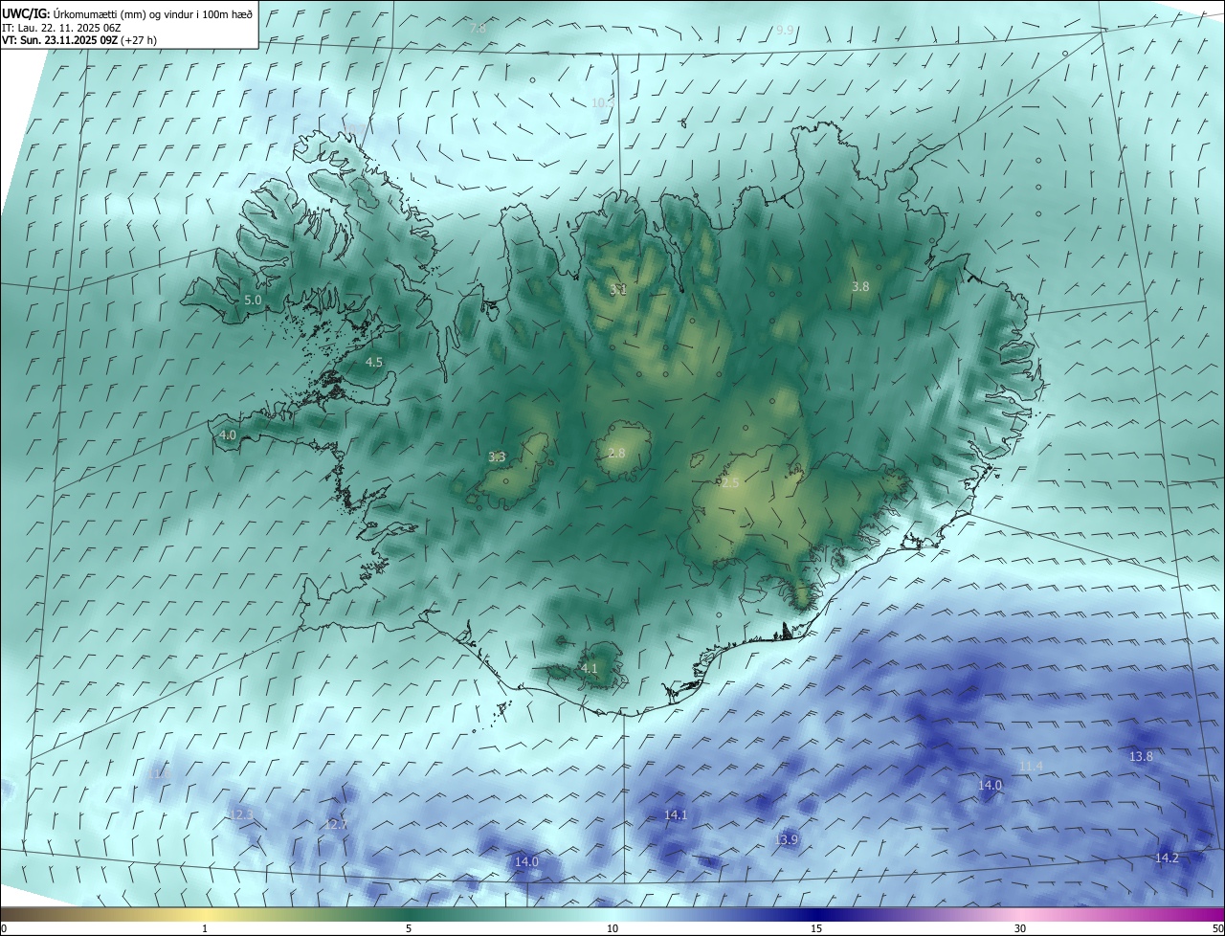Click the 0 tick on the color scale
The image size is (1225, 936).
4,929
